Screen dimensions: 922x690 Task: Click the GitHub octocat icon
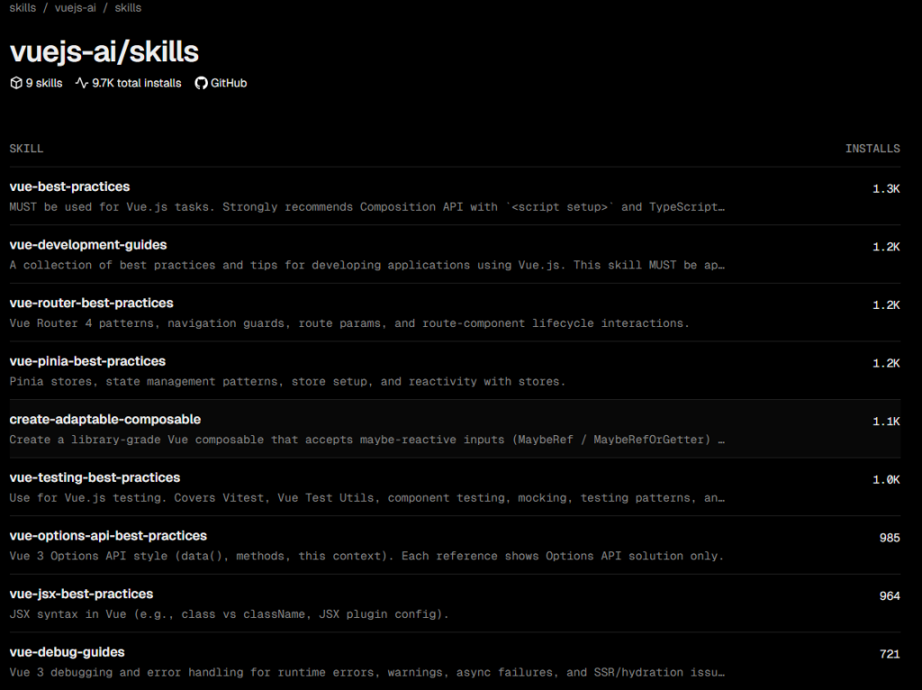(x=201, y=83)
